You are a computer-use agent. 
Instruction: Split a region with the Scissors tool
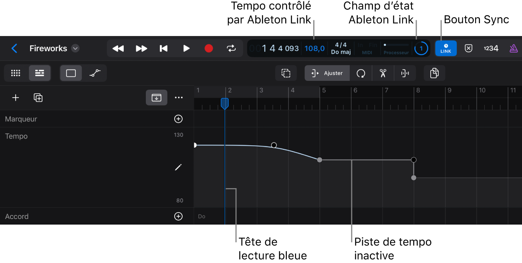click(x=383, y=73)
